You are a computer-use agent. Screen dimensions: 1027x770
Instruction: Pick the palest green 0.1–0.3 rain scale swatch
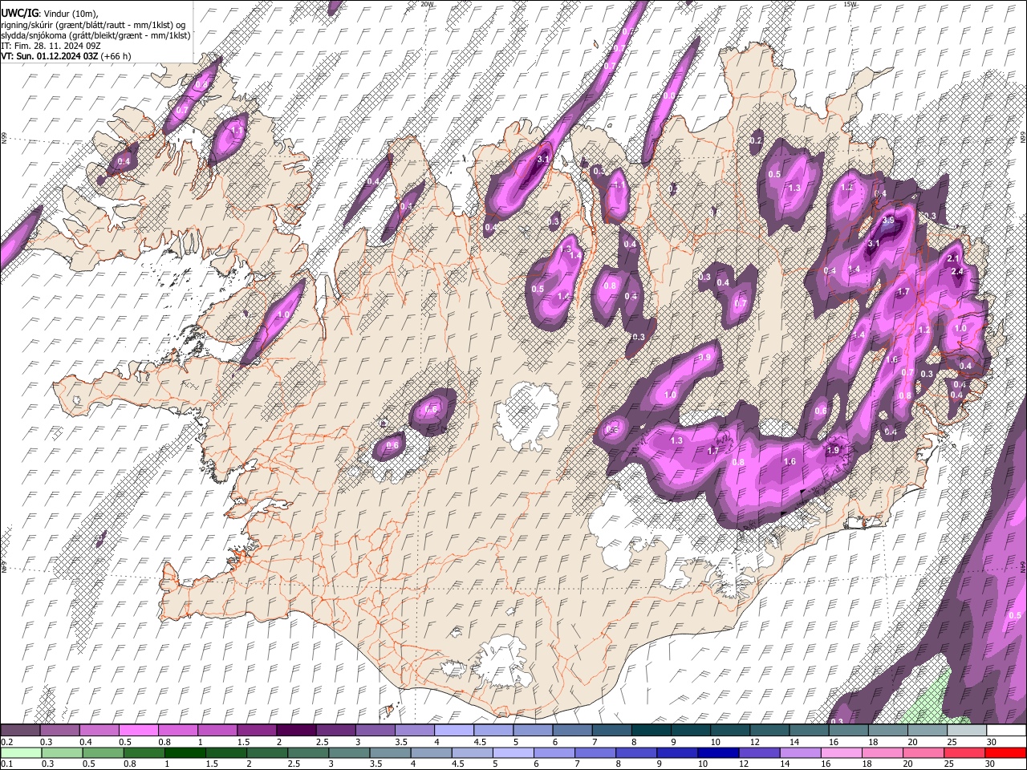[20, 752]
